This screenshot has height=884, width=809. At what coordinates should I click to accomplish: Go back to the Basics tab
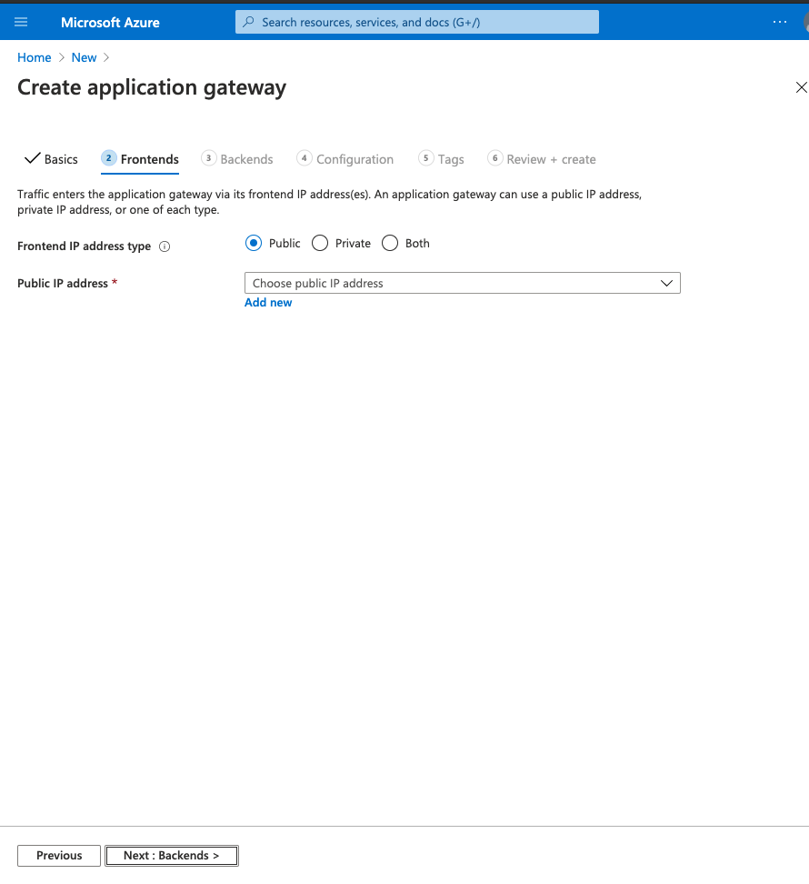pos(60,159)
